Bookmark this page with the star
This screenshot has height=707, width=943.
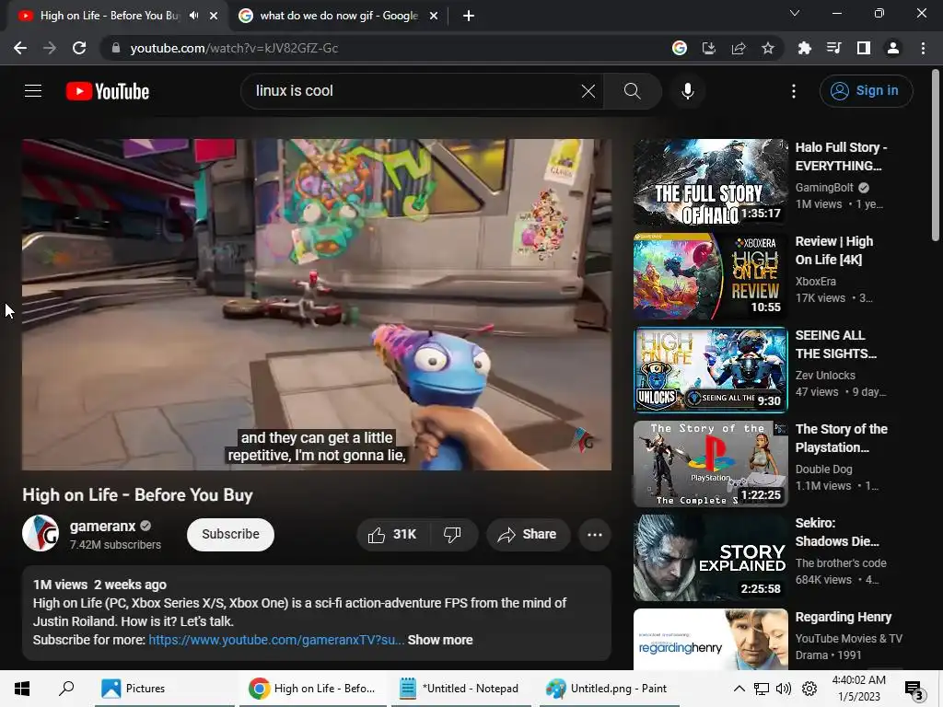click(767, 48)
